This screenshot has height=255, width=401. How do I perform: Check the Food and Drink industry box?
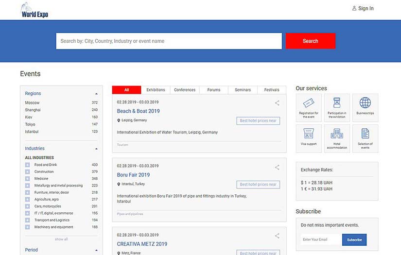pos(27,165)
